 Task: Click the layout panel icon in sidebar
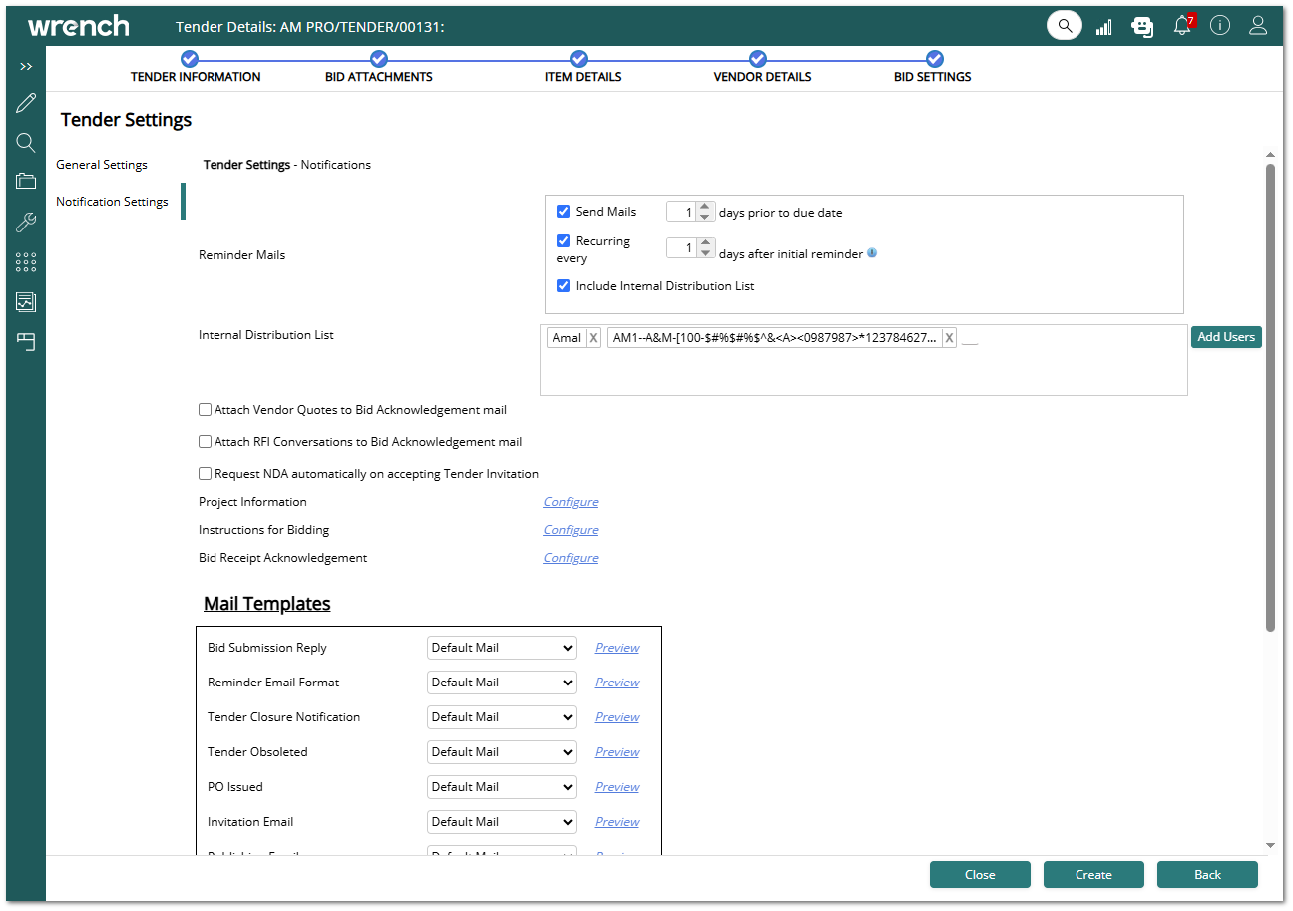(x=26, y=342)
